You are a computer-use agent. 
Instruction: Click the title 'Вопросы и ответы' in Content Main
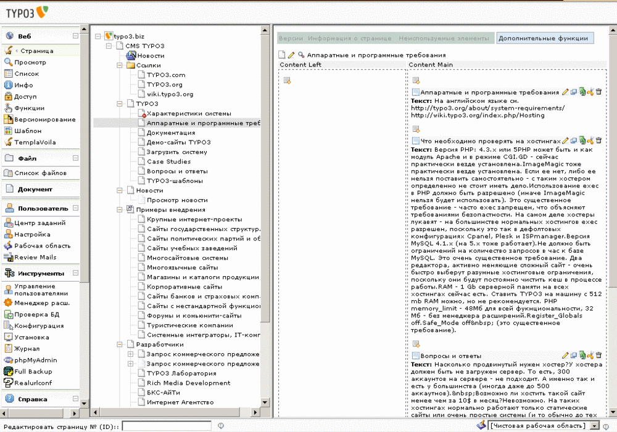450,356
